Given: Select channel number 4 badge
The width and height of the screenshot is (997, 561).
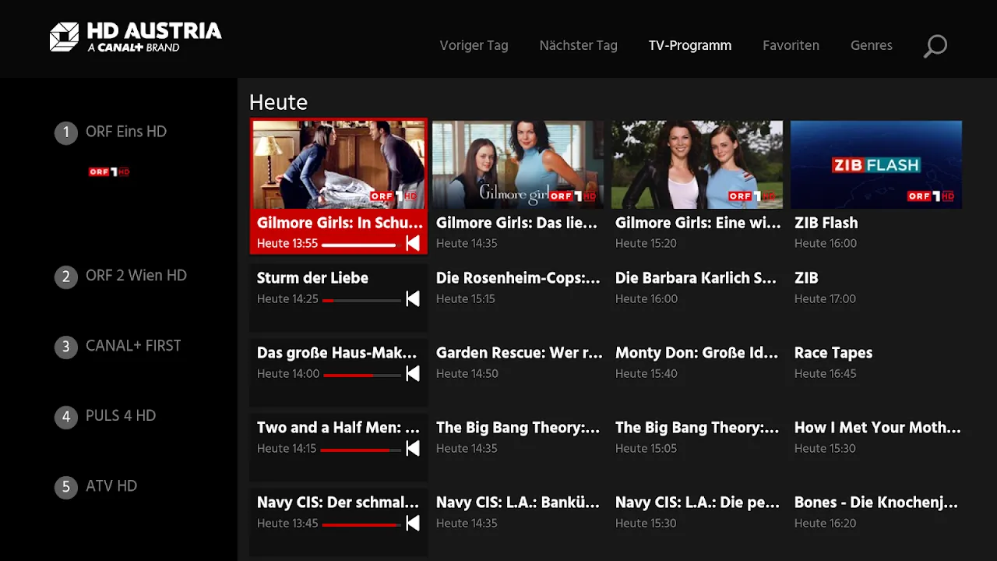Looking at the screenshot, I should click(66, 417).
